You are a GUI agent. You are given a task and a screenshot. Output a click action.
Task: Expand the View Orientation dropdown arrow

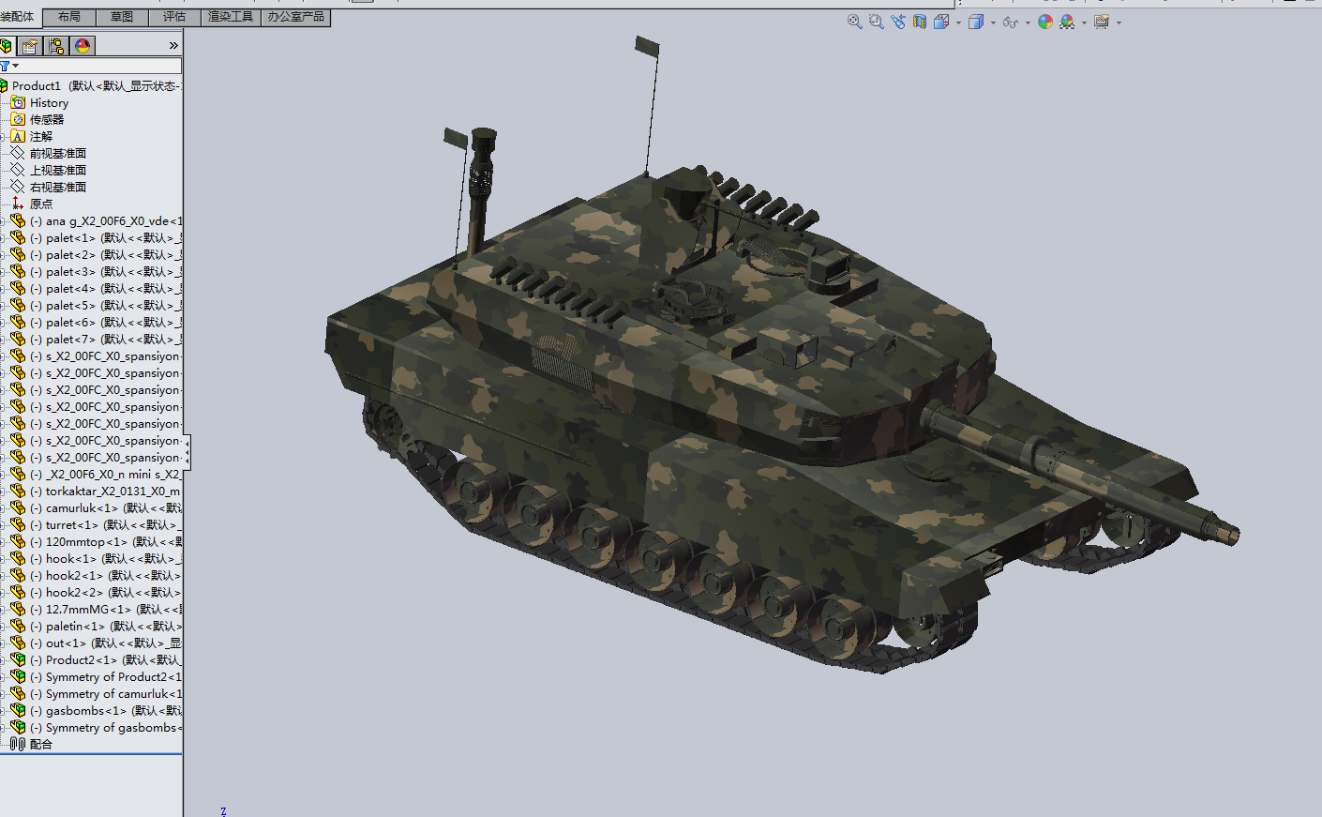coord(958,23)
